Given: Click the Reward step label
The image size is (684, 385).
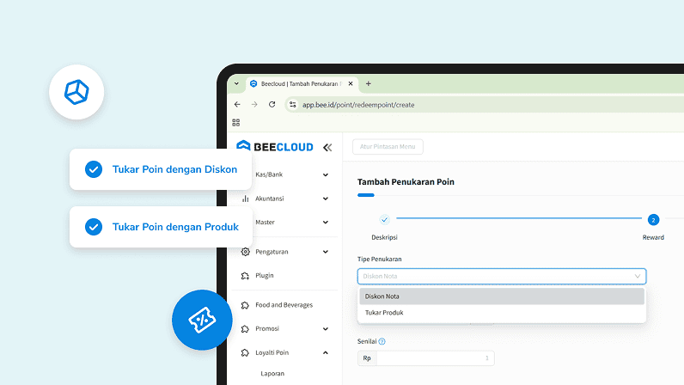Looking at the screenshot, I should click(x=653, y=237).
